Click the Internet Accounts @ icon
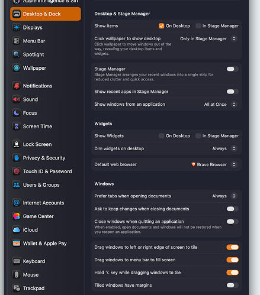The image size is (260, 295). [x=17, y=203]
